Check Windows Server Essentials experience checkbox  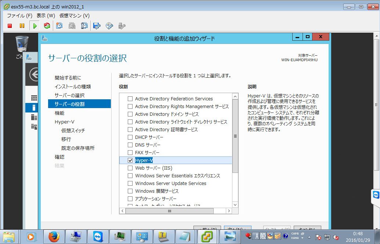(130, 175)
